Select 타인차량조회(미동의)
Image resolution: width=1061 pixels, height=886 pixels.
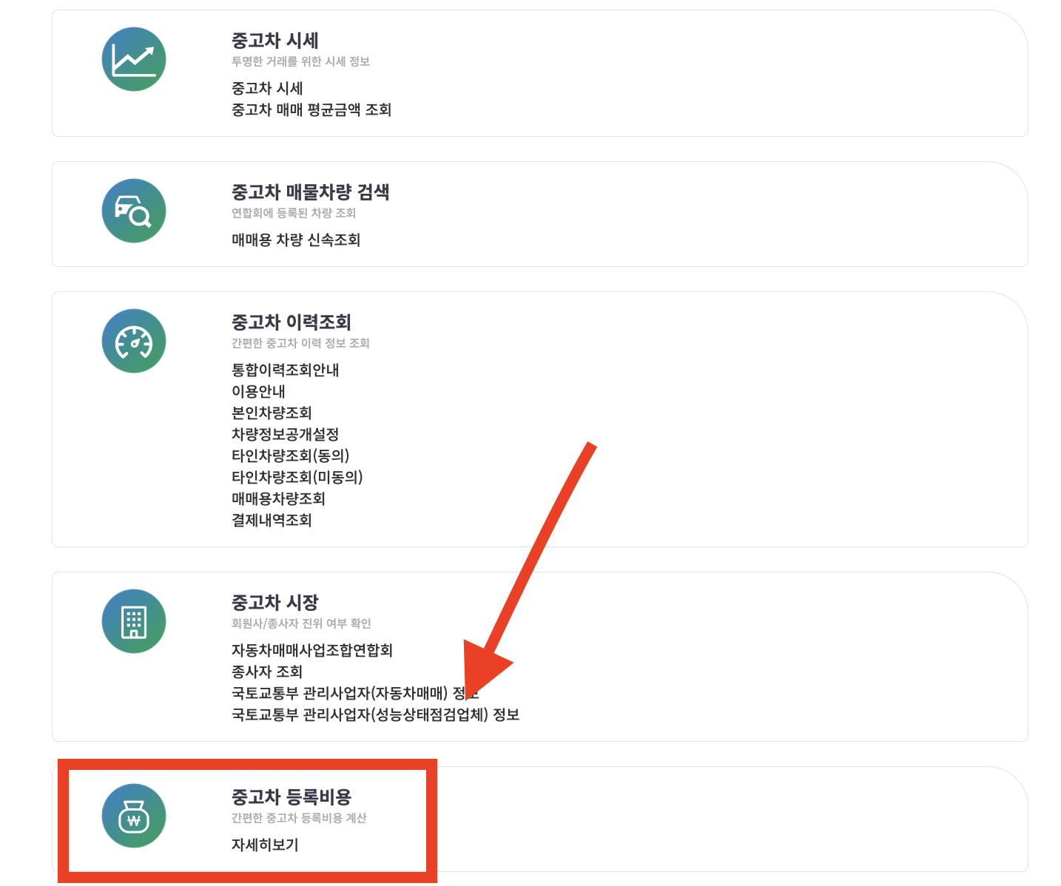[x=297, y=477]
